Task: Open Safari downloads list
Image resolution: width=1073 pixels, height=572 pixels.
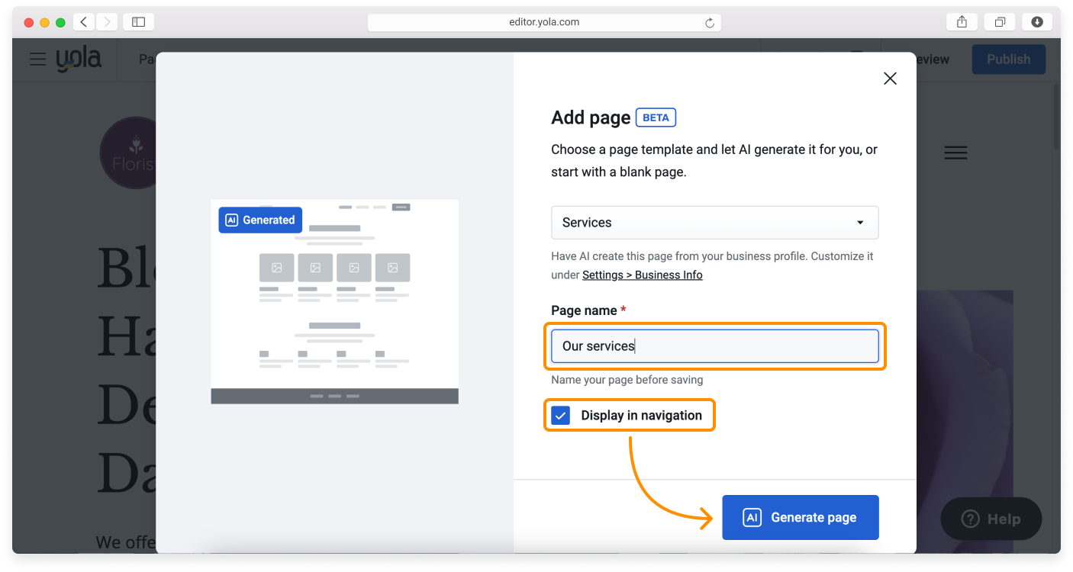Action: [x=1036, y=22]
